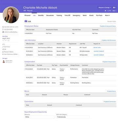
Task: Click the email envelope icon in sidebar
Action: point(3,32)
